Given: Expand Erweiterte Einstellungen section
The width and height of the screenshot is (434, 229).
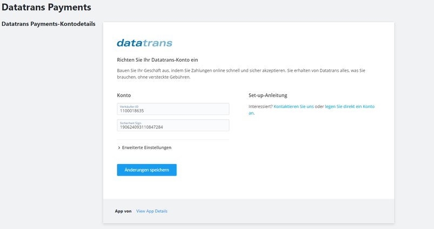Looking at the screenshot, I should [x=144, y=147].
